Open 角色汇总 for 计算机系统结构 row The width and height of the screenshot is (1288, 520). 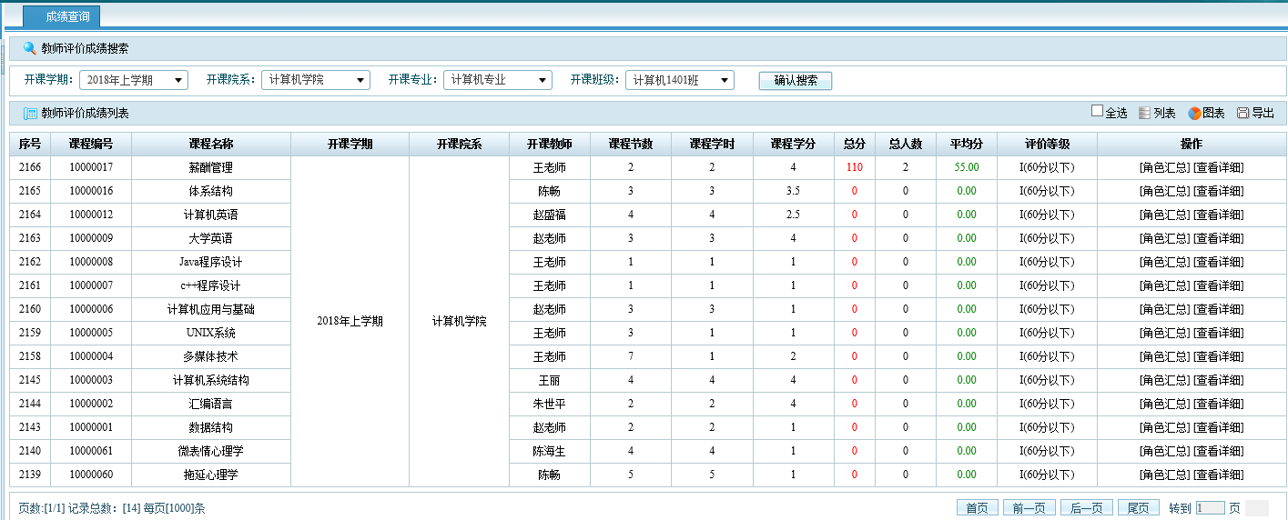[x=1164, y=380]
